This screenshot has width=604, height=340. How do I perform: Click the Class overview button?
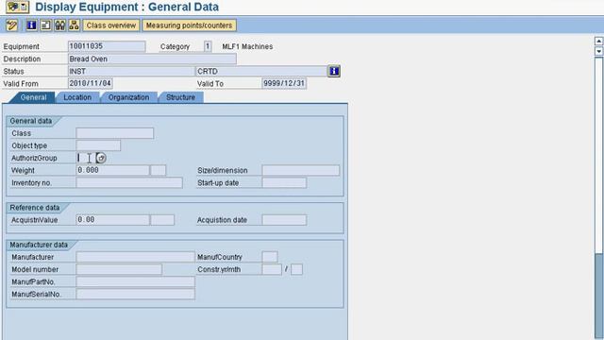click(111, 25)
